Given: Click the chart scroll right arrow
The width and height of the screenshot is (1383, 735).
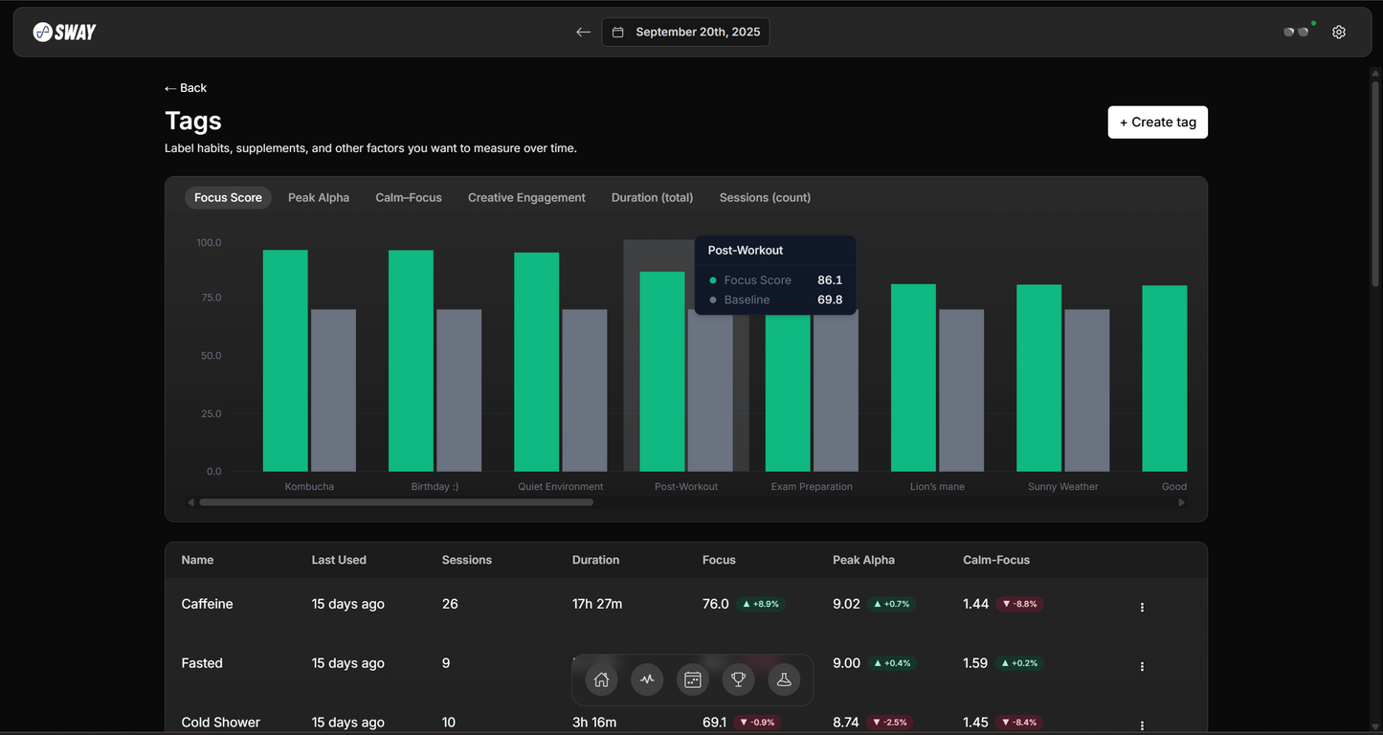Looking at the screenshot, I should tap(1181, 502).
